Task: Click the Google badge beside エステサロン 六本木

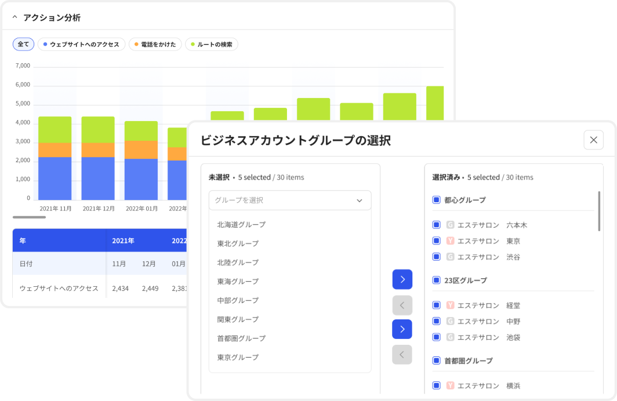Action: coord(451,225)
